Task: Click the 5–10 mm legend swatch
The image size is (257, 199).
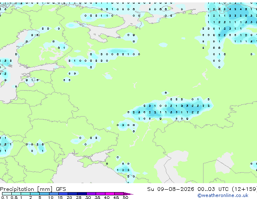Action: coord(44,194)
